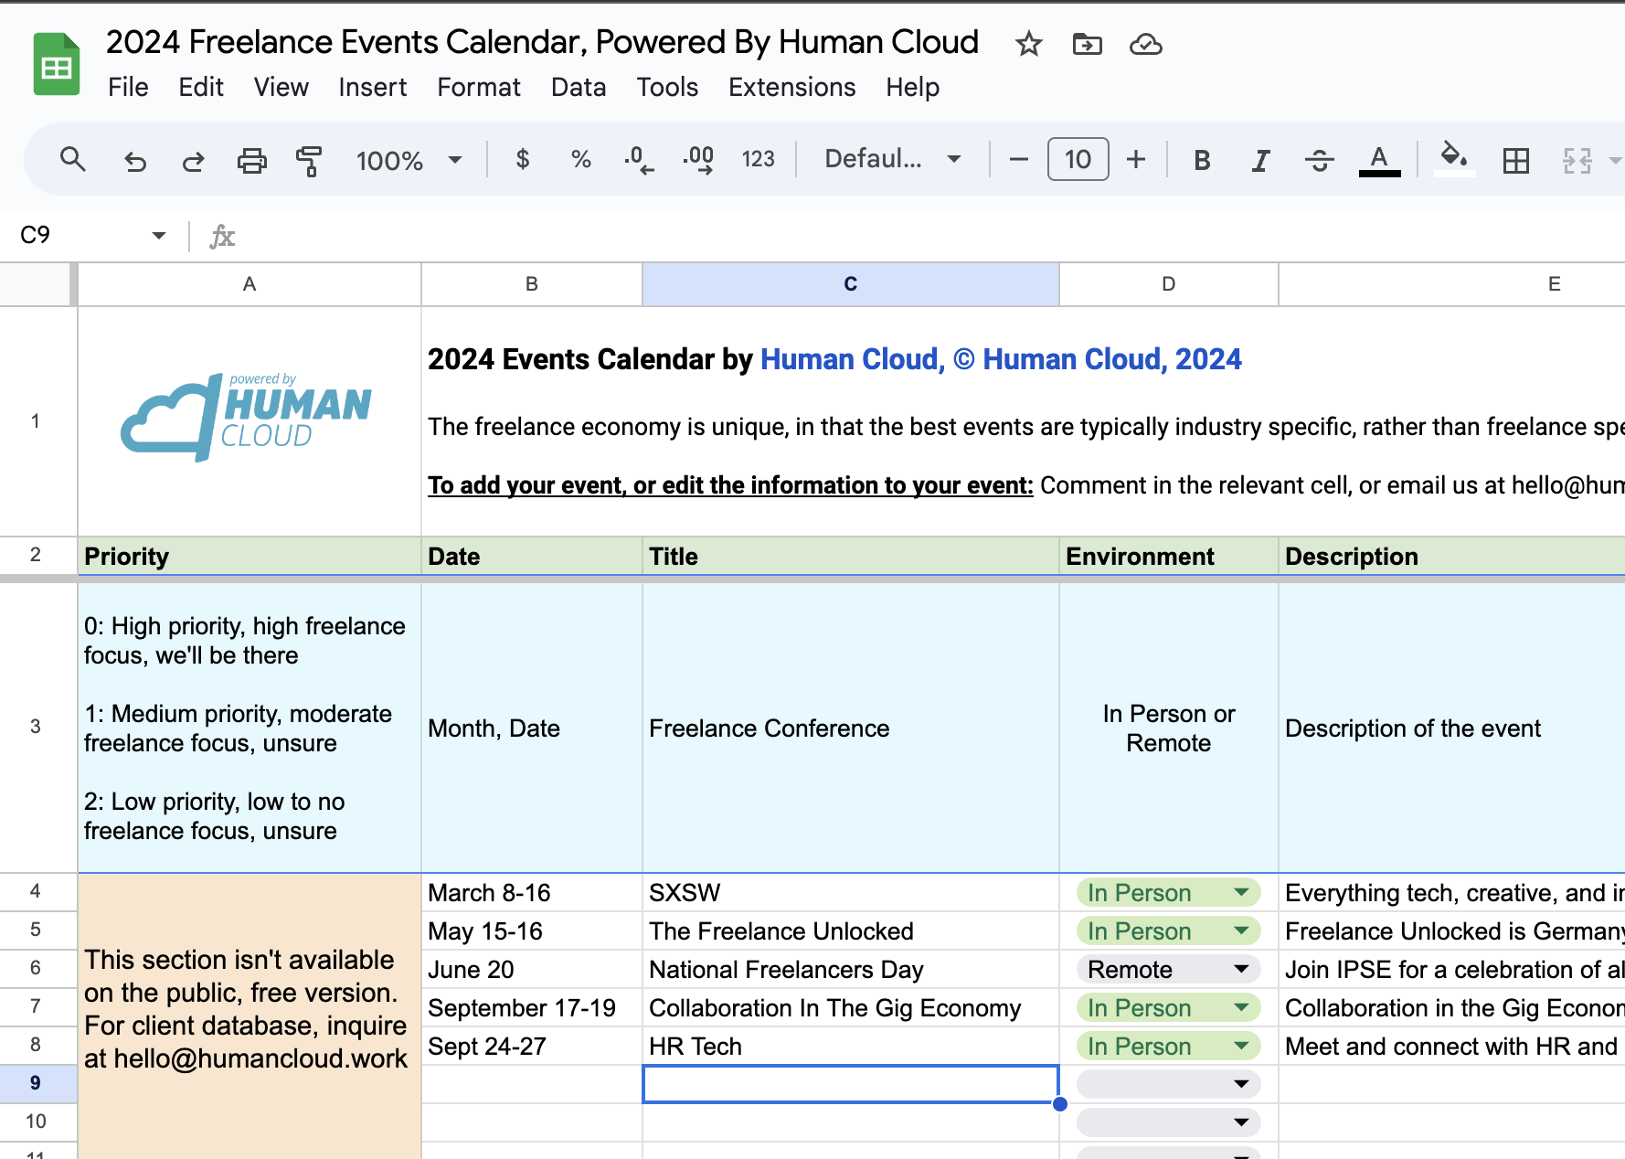Screen dimensions: 1625x1159
Task: Expand the name box dropdown arrow
Action: (159, 236)
